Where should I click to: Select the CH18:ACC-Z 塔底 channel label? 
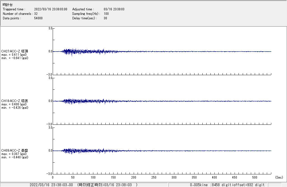click(x=15, y=101)
